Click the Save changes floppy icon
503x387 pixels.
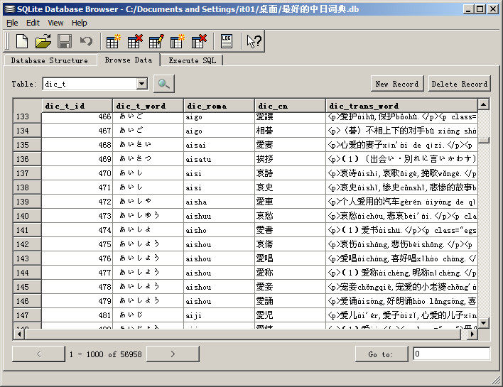[65, 41]
